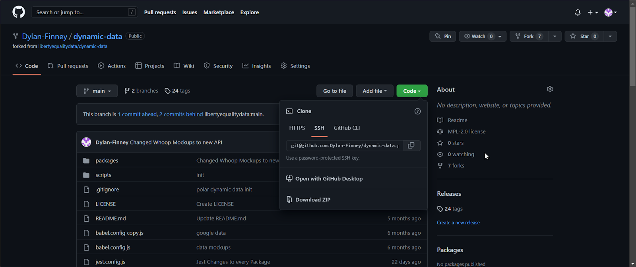Star the repository
636x267 pixels.
pos(584,36)
